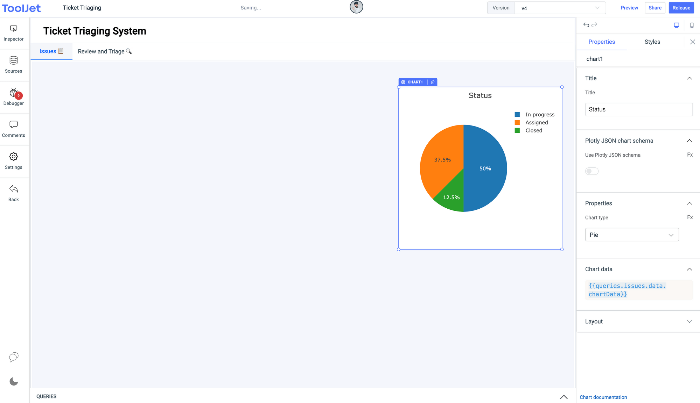
Task: Switch to the Styles tab
Action: (652, 42)
